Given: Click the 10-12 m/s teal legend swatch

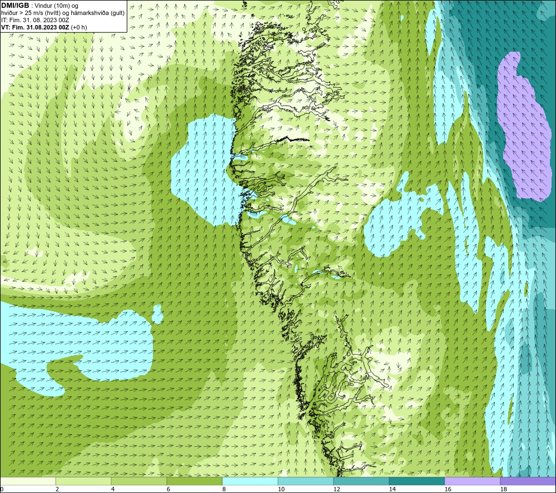Looking at the screenshot, I should 306,481.
